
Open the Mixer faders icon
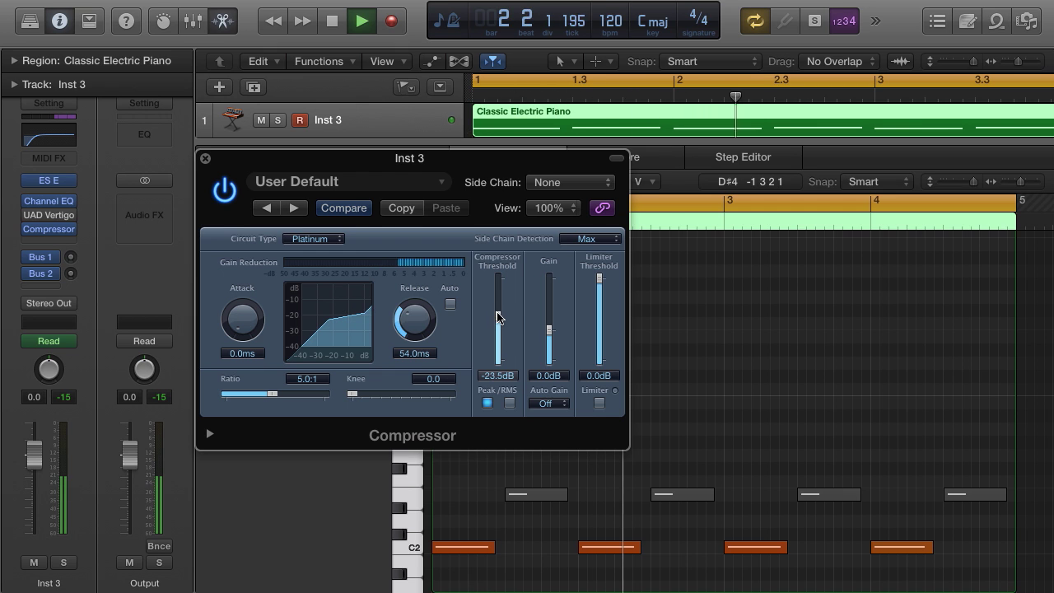point(193,21)
